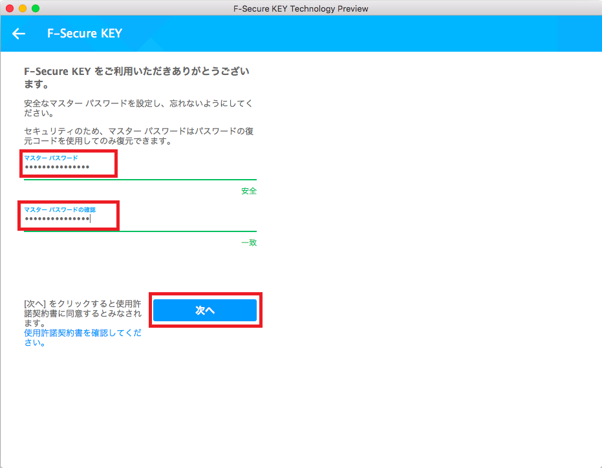Close the window with the red button
The height and width of the screenshot is (468, 602).
pyautogui.click(x=10, y=8)
